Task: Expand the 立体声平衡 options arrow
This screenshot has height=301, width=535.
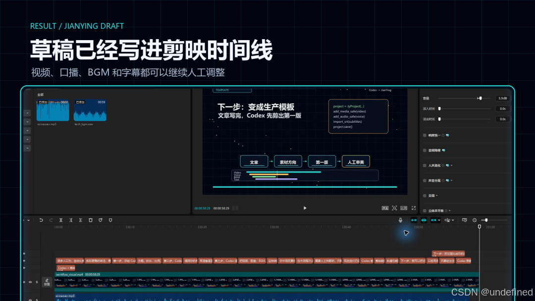Action: pyautogui.click(x=450, y=211)
